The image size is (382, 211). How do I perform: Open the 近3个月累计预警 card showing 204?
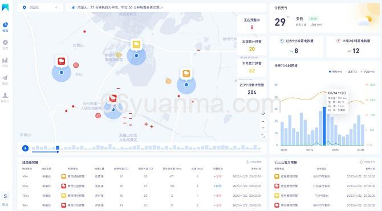click(x=251, y=89)
